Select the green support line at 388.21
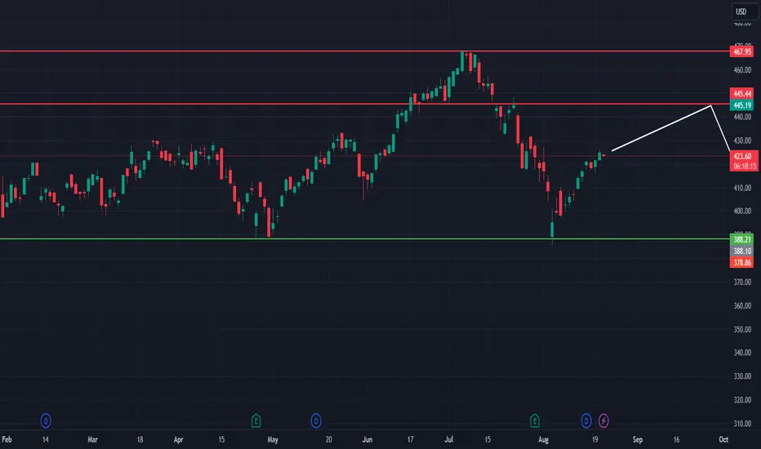This screenshot has height=449, width=761. (364, 239)
